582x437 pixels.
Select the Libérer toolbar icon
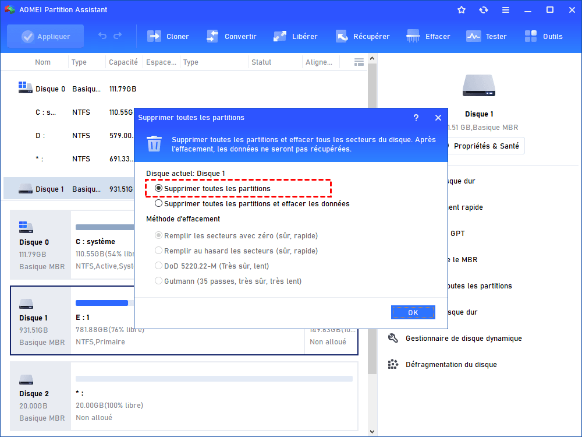tap(295, 36)
